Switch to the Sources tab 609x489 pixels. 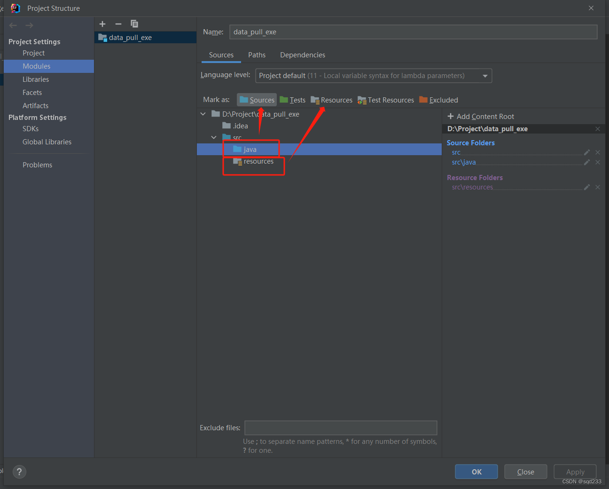[x=221, y=55]
